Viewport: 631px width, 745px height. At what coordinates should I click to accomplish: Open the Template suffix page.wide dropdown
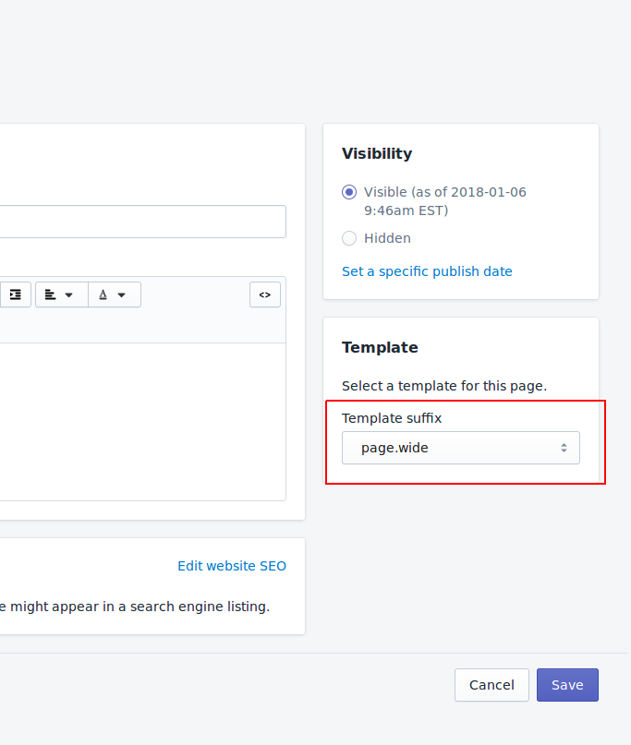(461, 448)
